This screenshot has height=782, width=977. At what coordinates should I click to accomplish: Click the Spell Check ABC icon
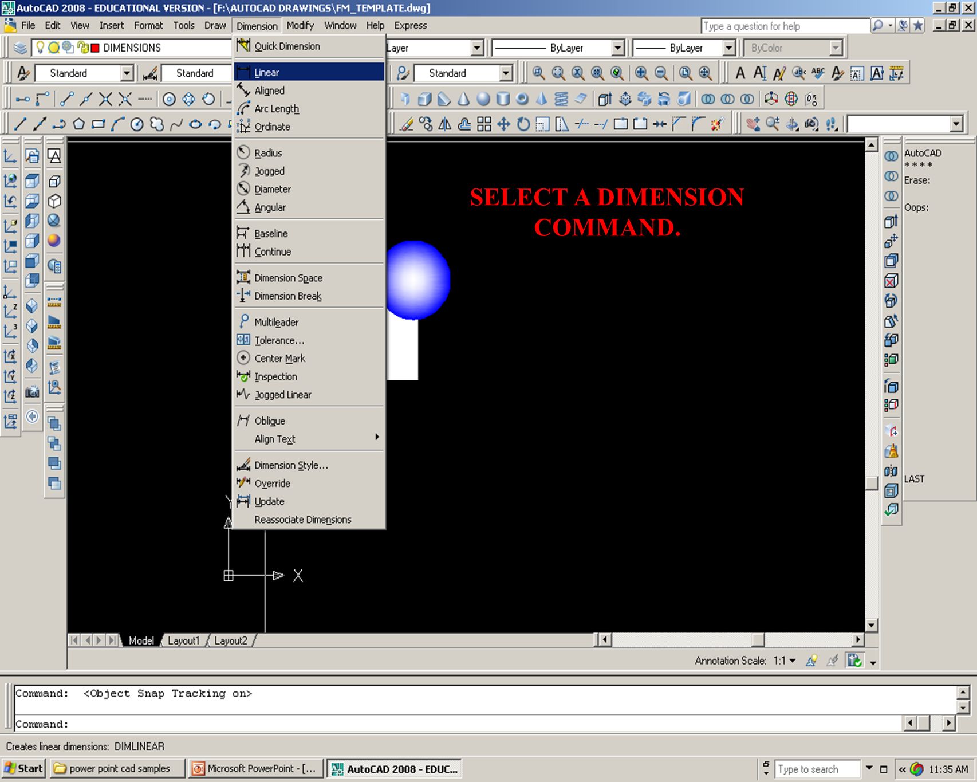[818, 73]
